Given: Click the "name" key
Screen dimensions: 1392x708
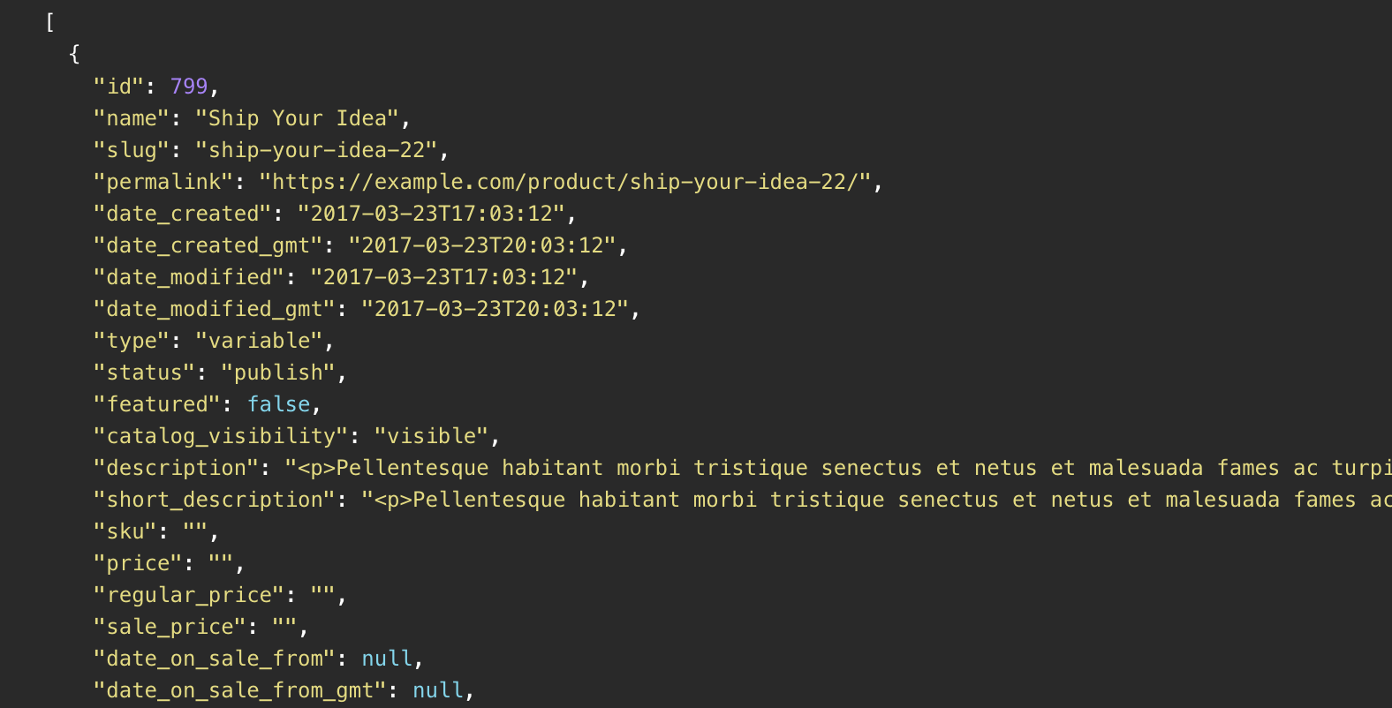Looking at the screenshot, I should click(x=132, y=118).
